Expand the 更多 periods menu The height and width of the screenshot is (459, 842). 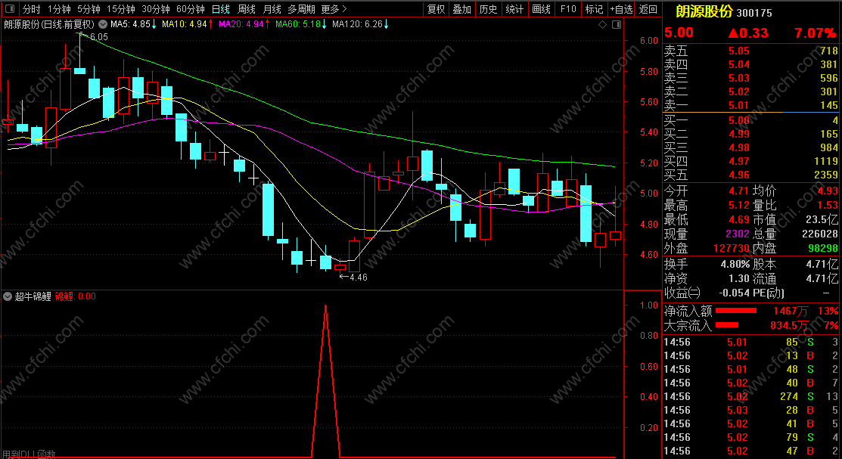point(334,9)
